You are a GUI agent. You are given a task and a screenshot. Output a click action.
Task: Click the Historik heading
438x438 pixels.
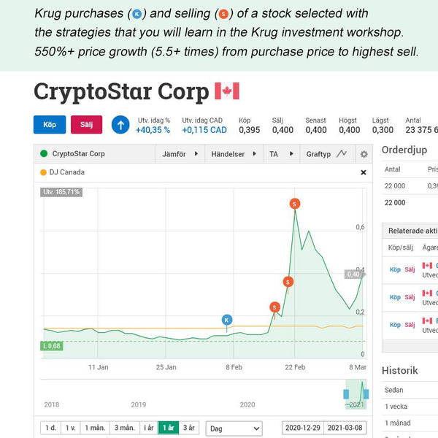pyautogui.click(x=400, y=371)
